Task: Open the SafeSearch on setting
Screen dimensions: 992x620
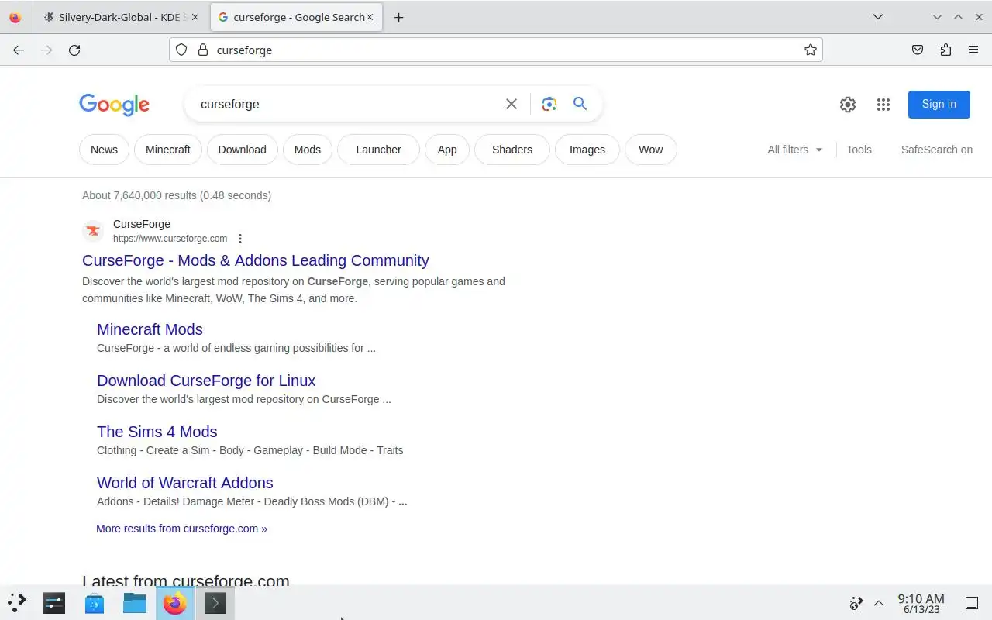Action: [x=936, y=150]
